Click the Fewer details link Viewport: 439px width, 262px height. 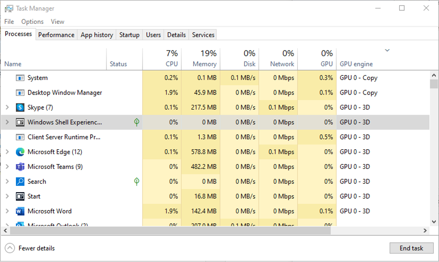37,248
